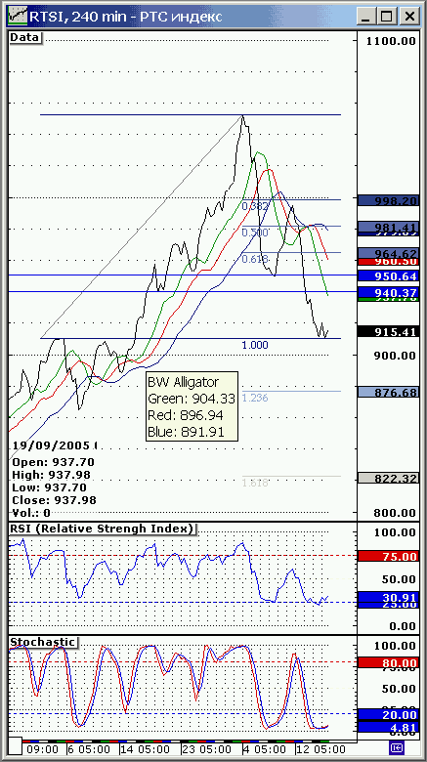Click the 900.00 price axis label
This screenshot has width=427, height=762.
[395, 356]
